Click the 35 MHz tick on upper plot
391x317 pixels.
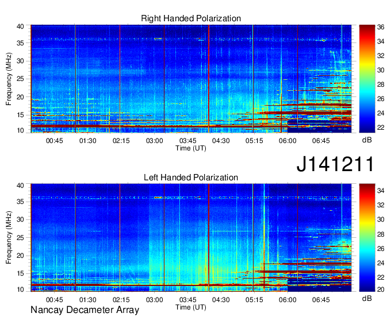click(x=21, y=43)
